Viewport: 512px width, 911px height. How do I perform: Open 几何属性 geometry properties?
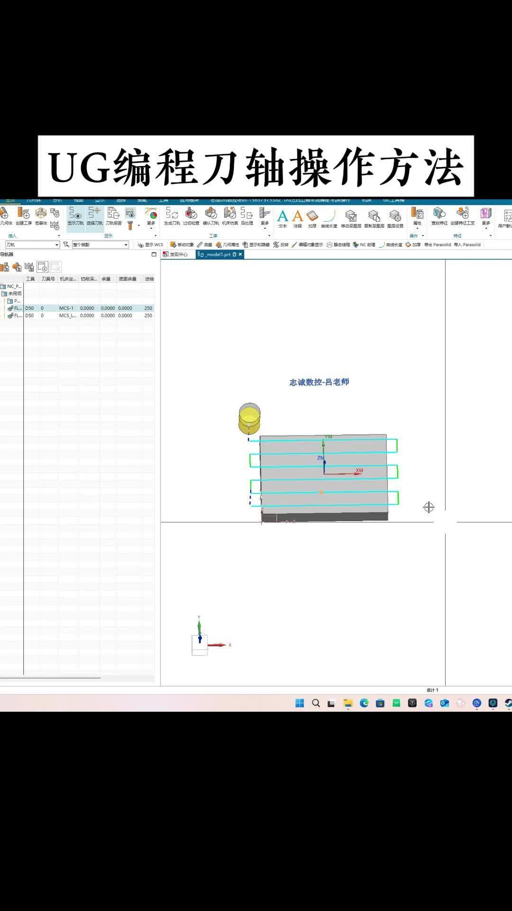tap(228, 245)
